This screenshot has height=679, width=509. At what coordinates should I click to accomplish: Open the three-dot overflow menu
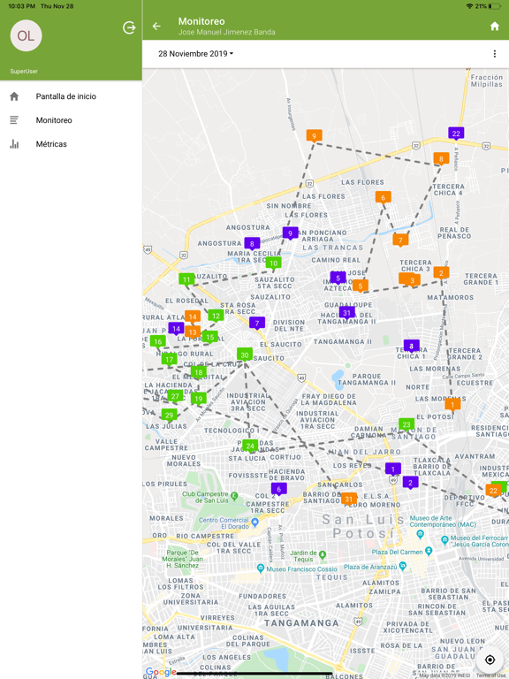click(494, 54)
